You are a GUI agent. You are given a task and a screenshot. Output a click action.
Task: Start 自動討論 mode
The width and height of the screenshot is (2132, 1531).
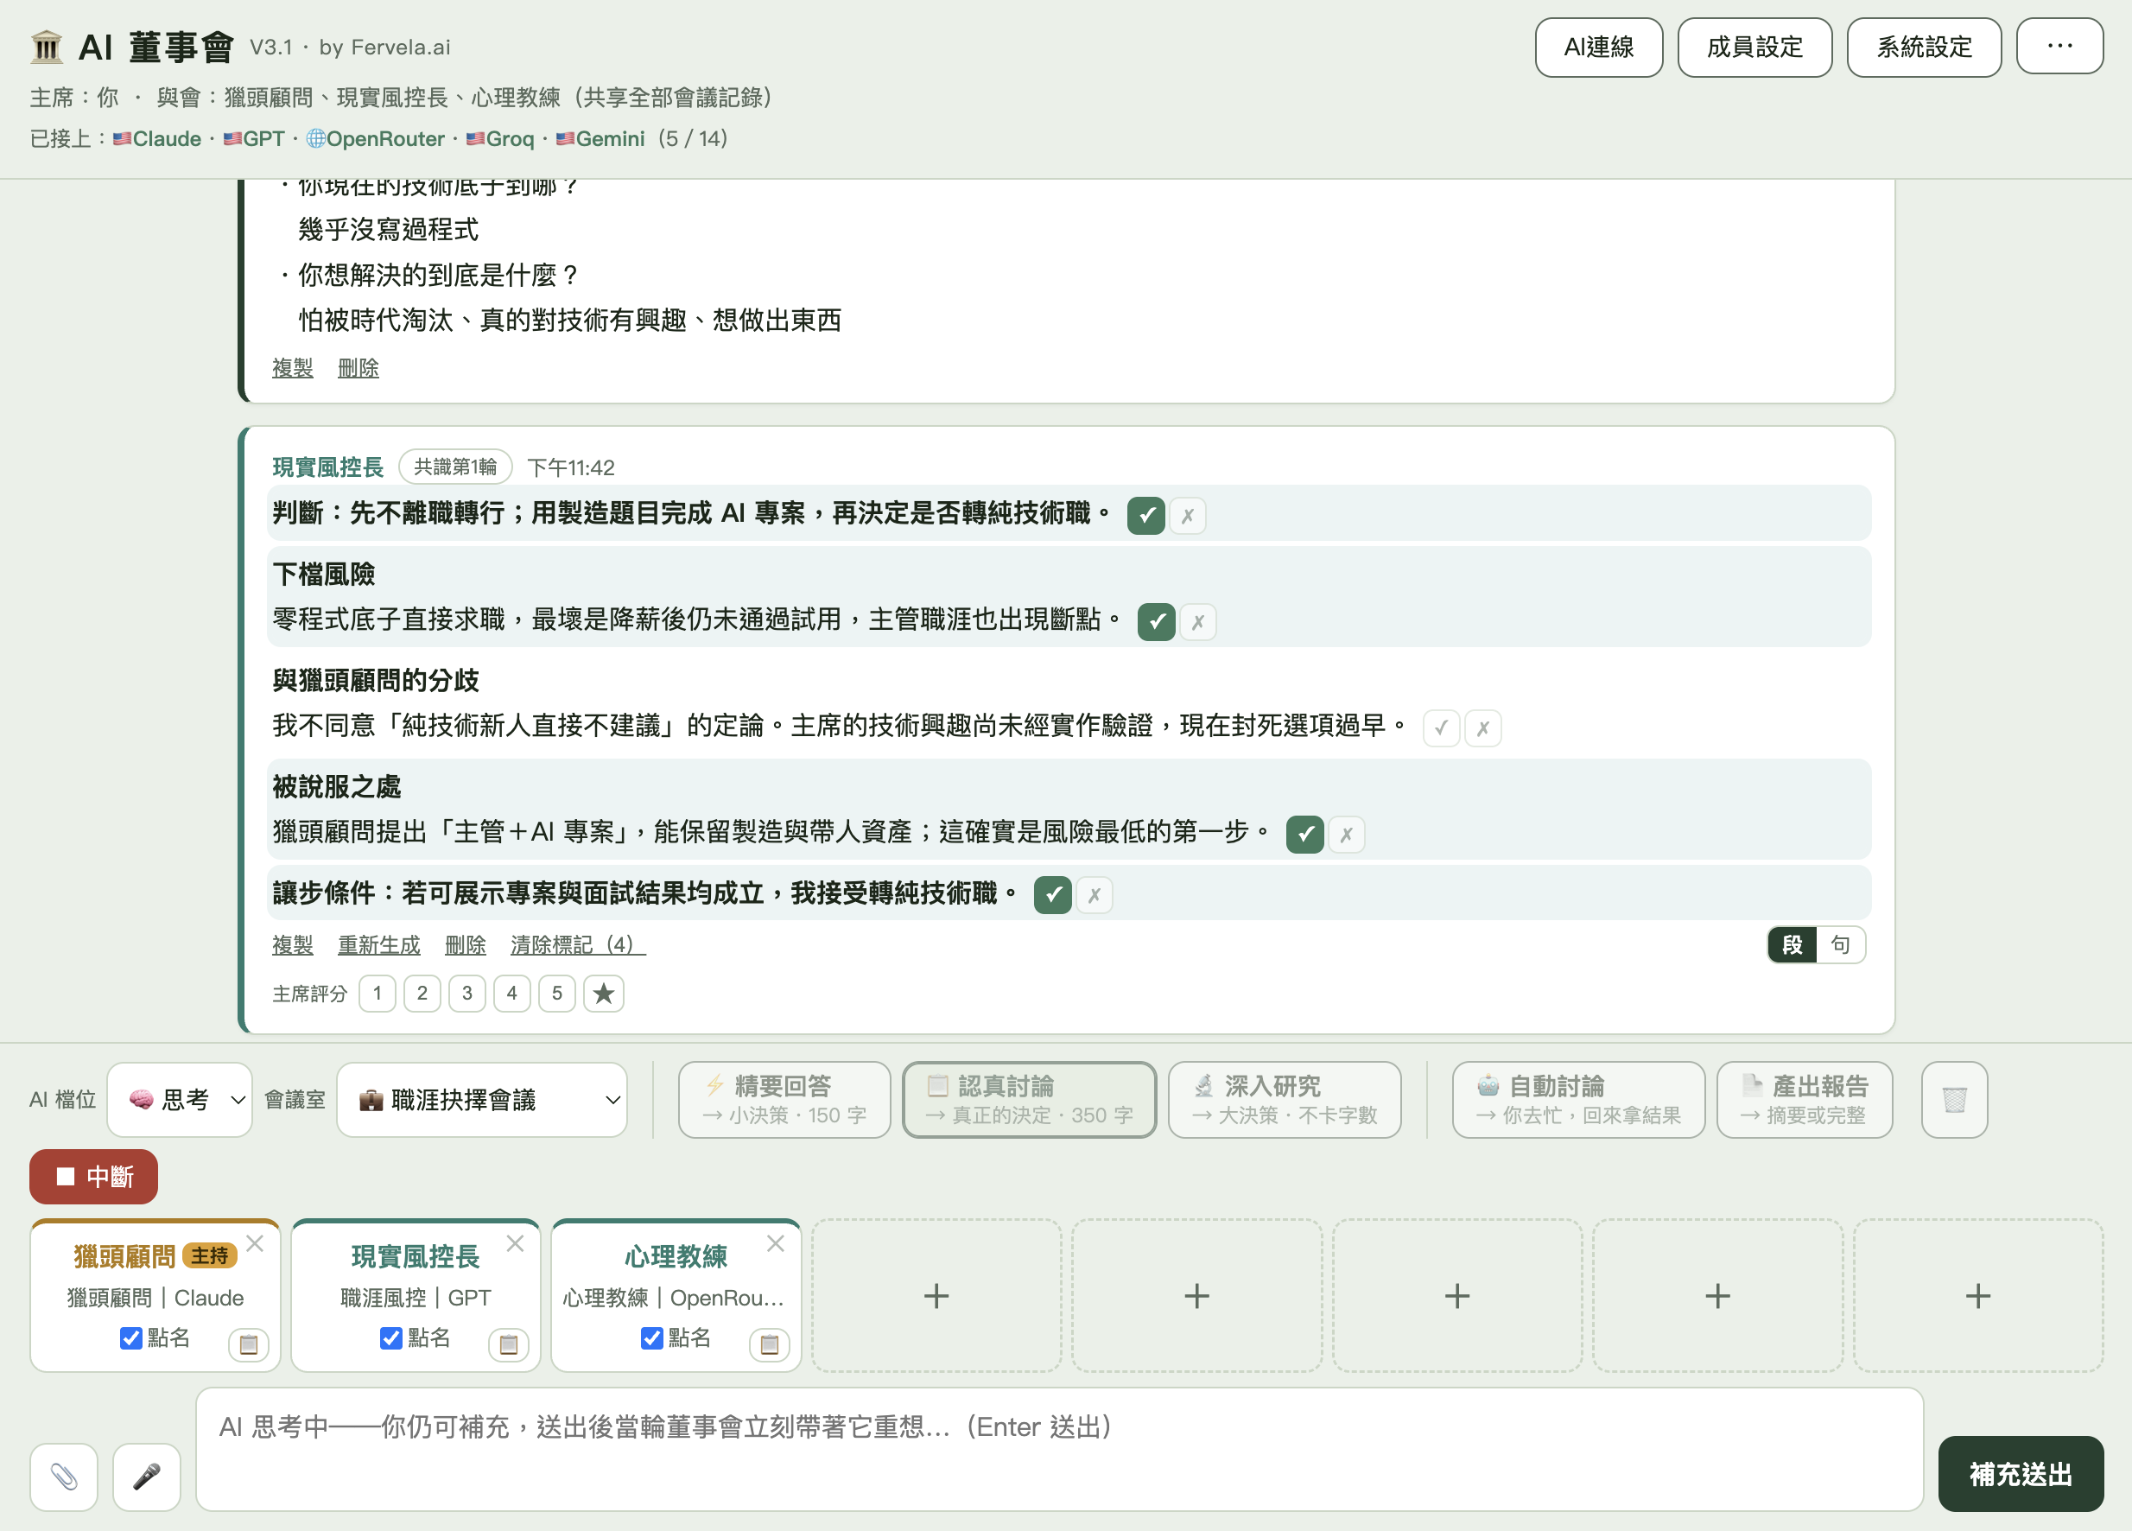tap(1578, 1099)
